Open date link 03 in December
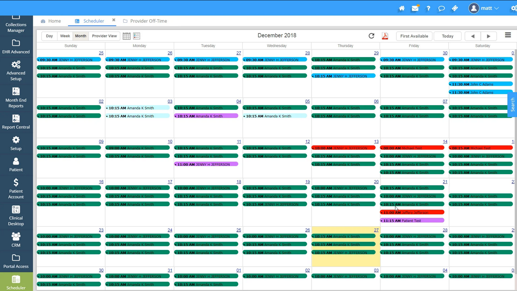The width and height of the screenshot is (517, 291). (170, 101)
